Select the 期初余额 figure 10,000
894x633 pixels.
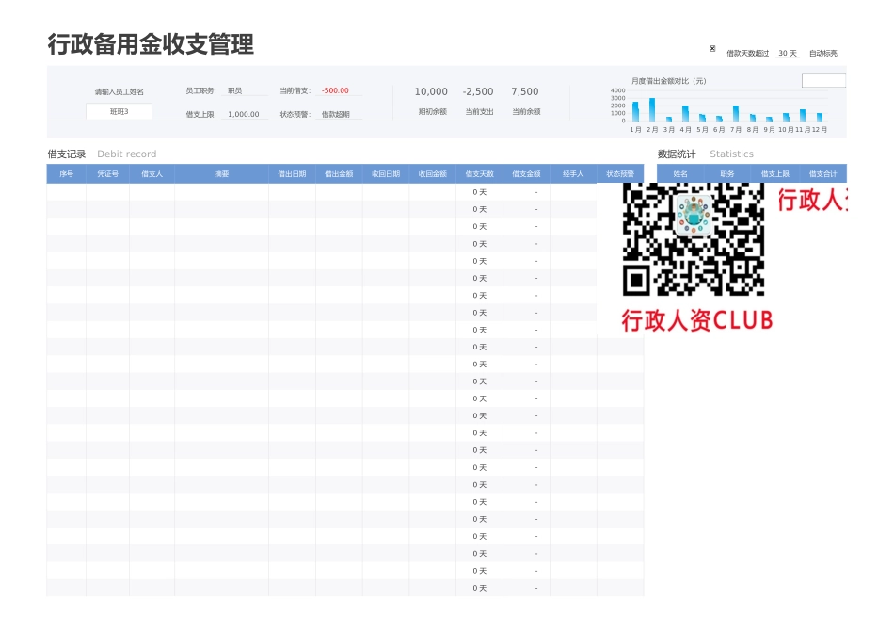(431, 91)
